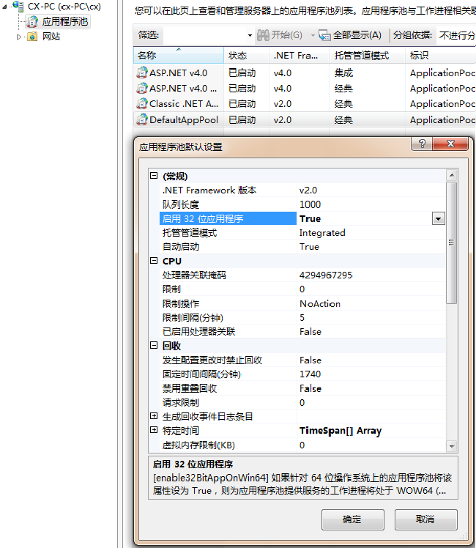
Task: Sort by the 名称 column header
Action: tap(179, 56)
